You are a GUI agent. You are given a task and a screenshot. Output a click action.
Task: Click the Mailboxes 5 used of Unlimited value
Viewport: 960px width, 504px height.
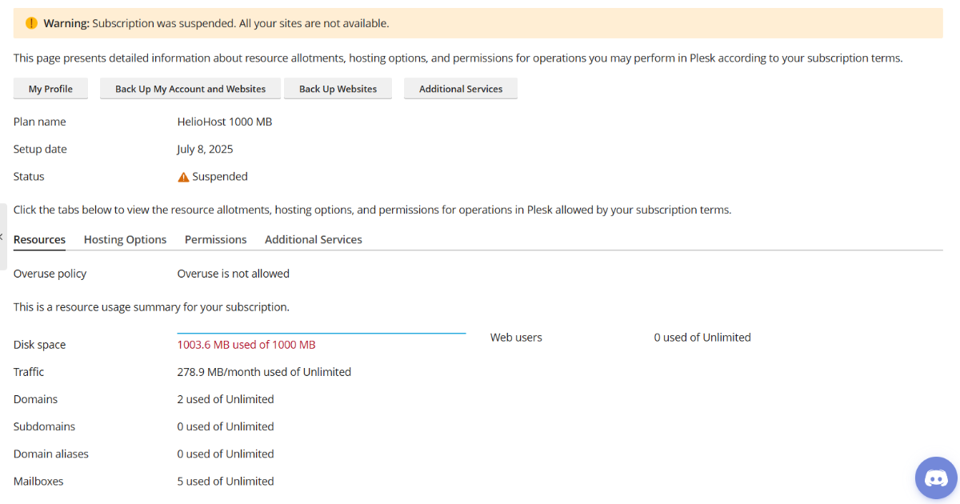(x=226, y=481)
